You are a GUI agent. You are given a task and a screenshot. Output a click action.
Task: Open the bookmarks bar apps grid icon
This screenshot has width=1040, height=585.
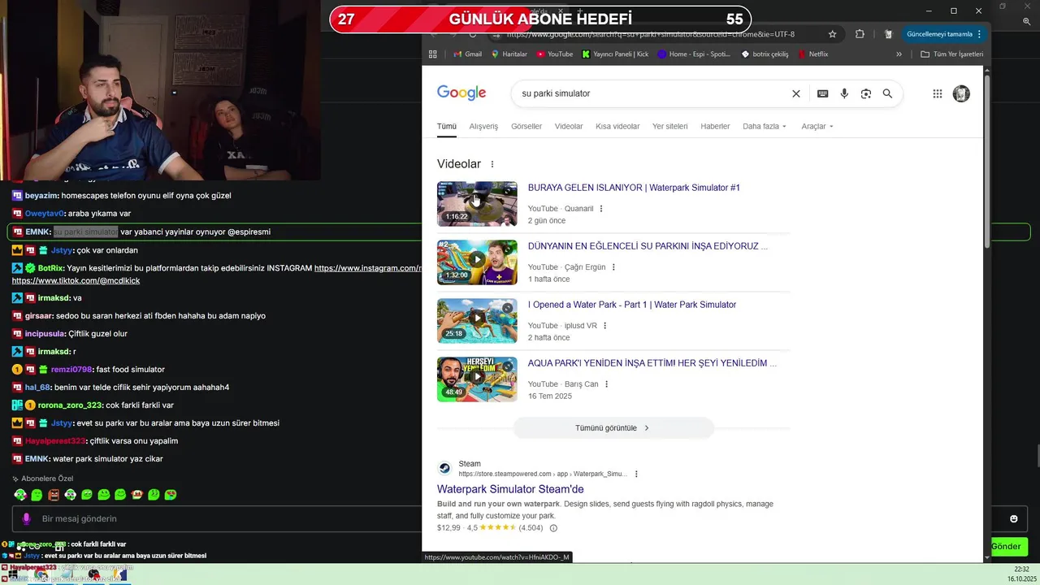[x=433, y=54]
